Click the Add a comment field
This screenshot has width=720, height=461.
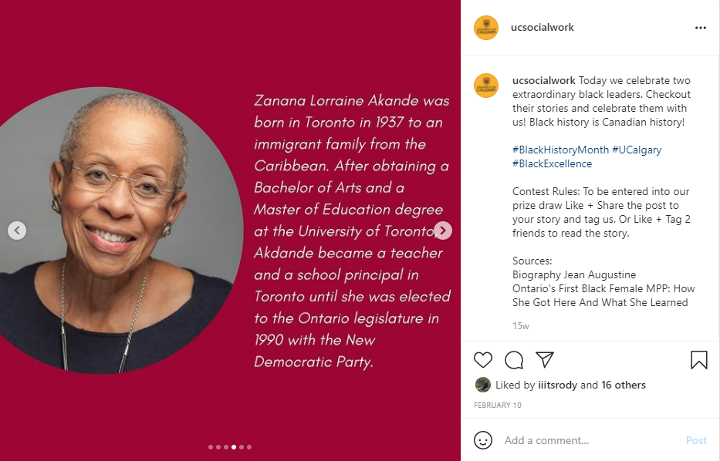click(586, 440)
